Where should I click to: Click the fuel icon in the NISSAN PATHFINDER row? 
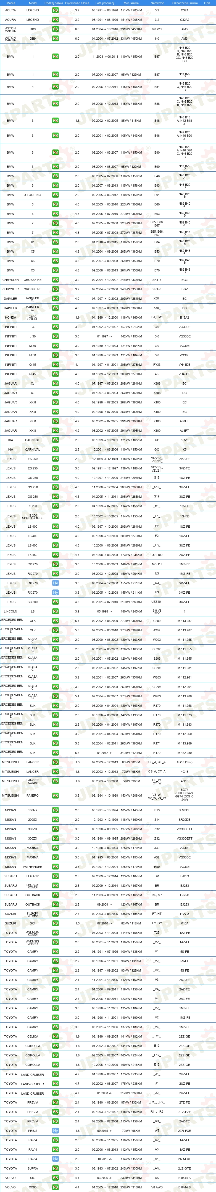[55, 867]
